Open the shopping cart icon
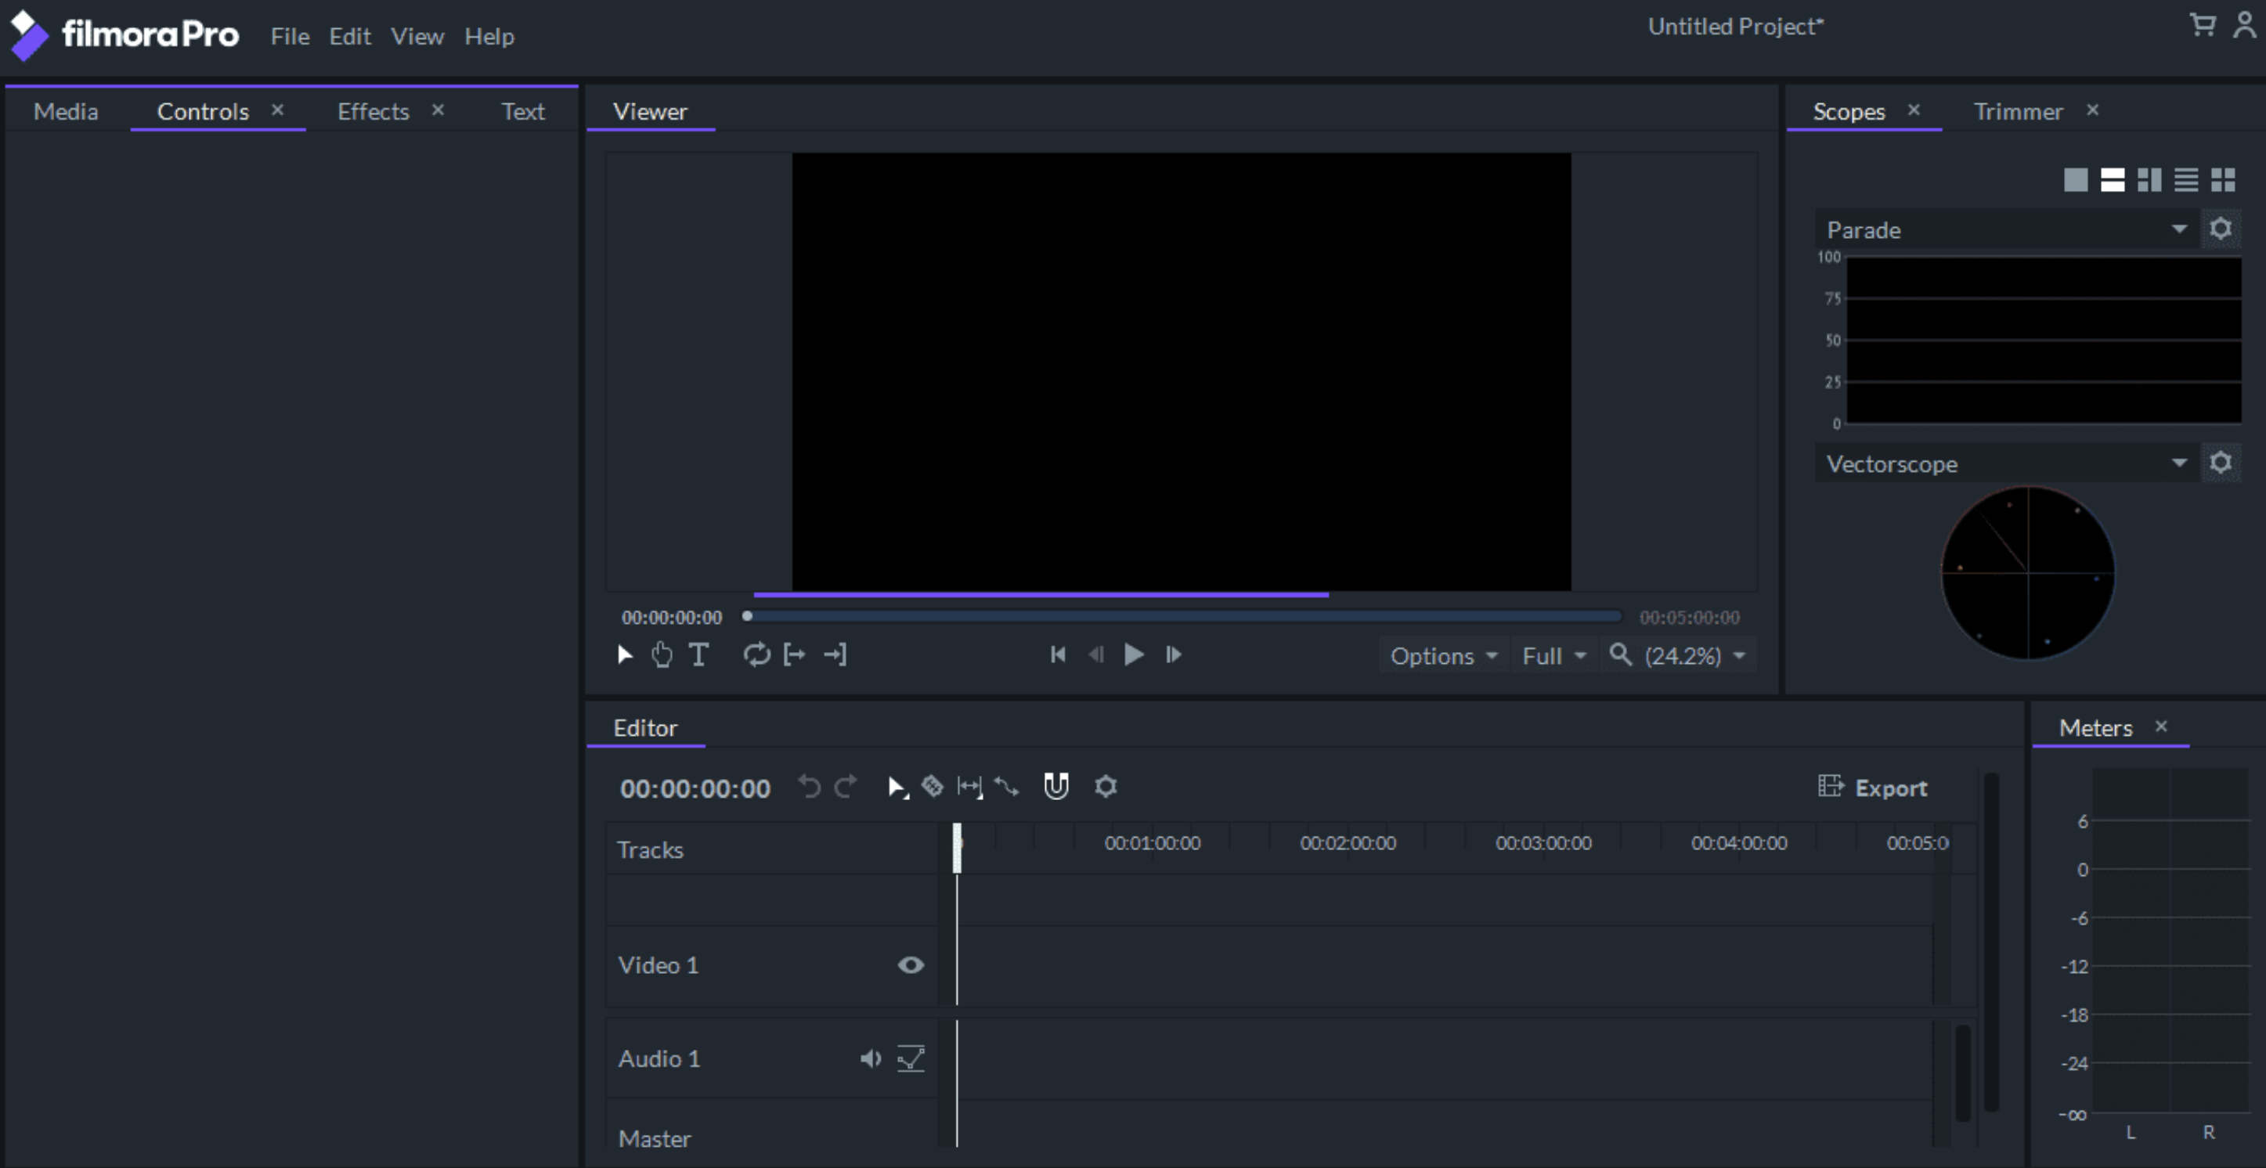The width and height of the screenshot is (2266, 1168). 2202,26
